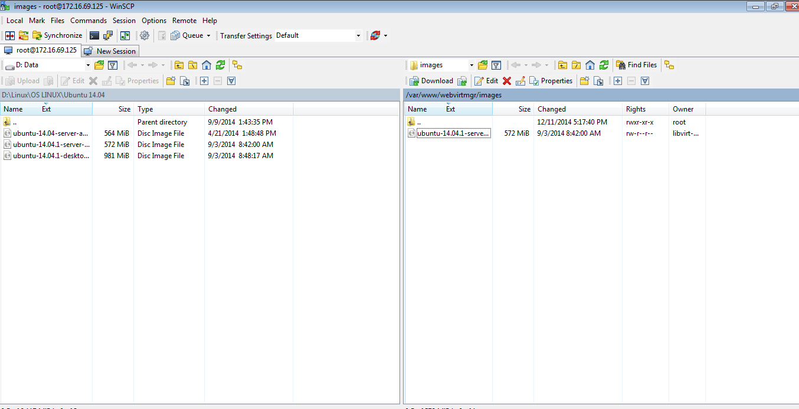Viewport: 799px width, 409px height.
Task: Sort remote panel by Rights column
Action: [646, 109]
